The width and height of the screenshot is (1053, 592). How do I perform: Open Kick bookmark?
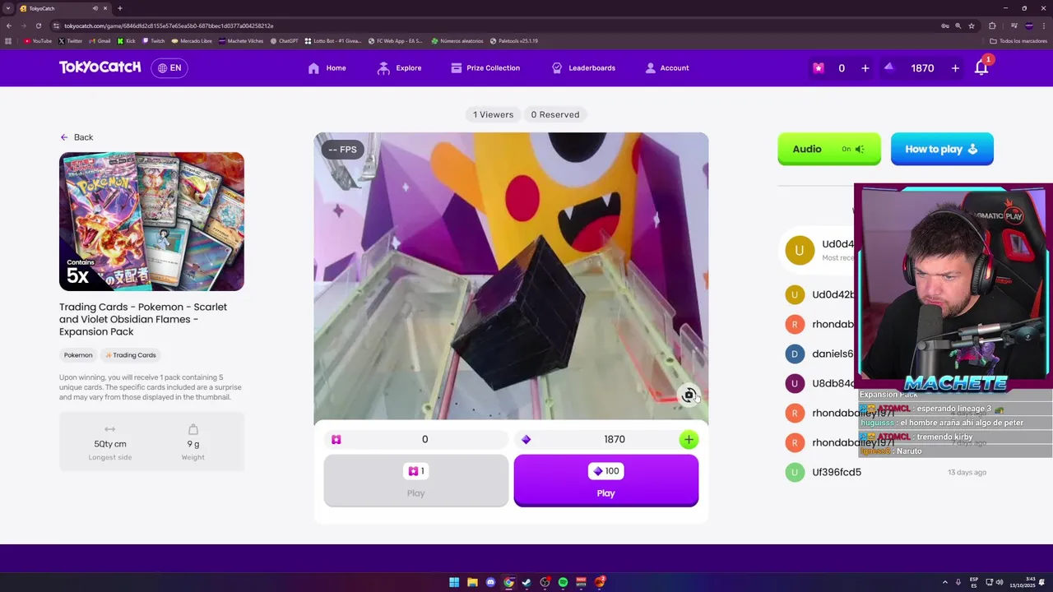pos(127,40)
